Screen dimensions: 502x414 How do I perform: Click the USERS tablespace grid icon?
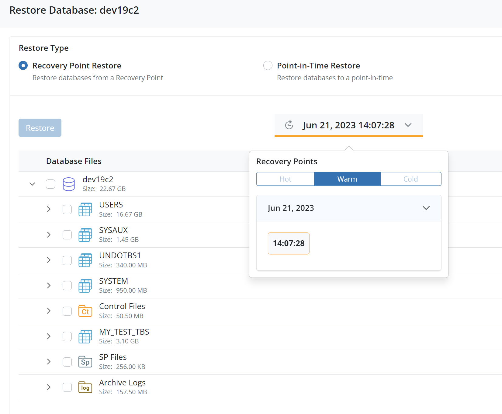(x=85, y=210)
